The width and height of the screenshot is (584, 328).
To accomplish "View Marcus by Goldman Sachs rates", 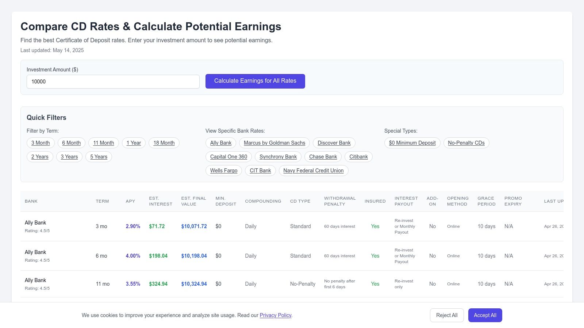I will pos(274,143).
